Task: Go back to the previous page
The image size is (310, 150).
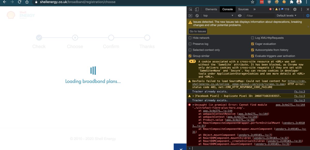Action: (x=5, y=2)
